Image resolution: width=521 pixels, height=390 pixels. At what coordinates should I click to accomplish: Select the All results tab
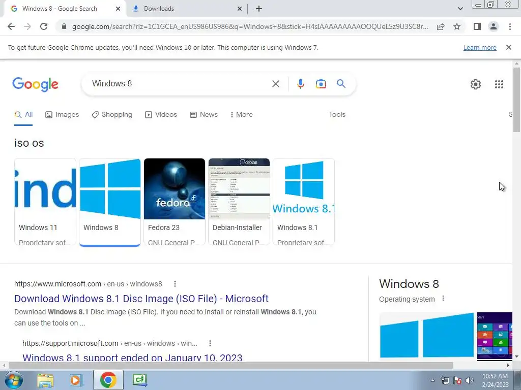[23, 115]
